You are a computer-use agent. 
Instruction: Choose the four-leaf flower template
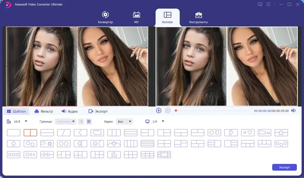pyautogui.click(x=81, y=144)
